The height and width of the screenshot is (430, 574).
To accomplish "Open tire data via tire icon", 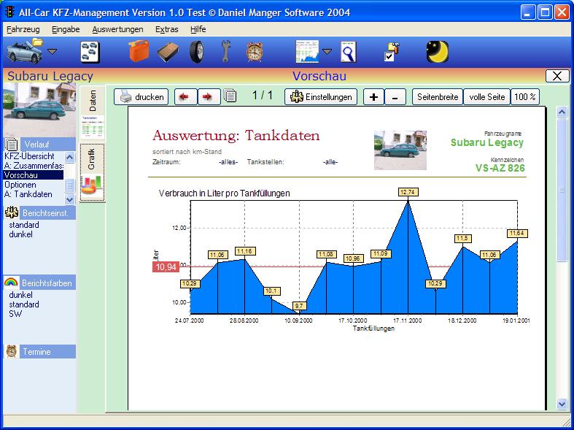I will pyautogui.click(x=197, y=52).
